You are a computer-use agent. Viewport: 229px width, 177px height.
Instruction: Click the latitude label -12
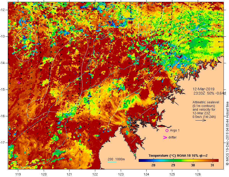tap(3, 10)
